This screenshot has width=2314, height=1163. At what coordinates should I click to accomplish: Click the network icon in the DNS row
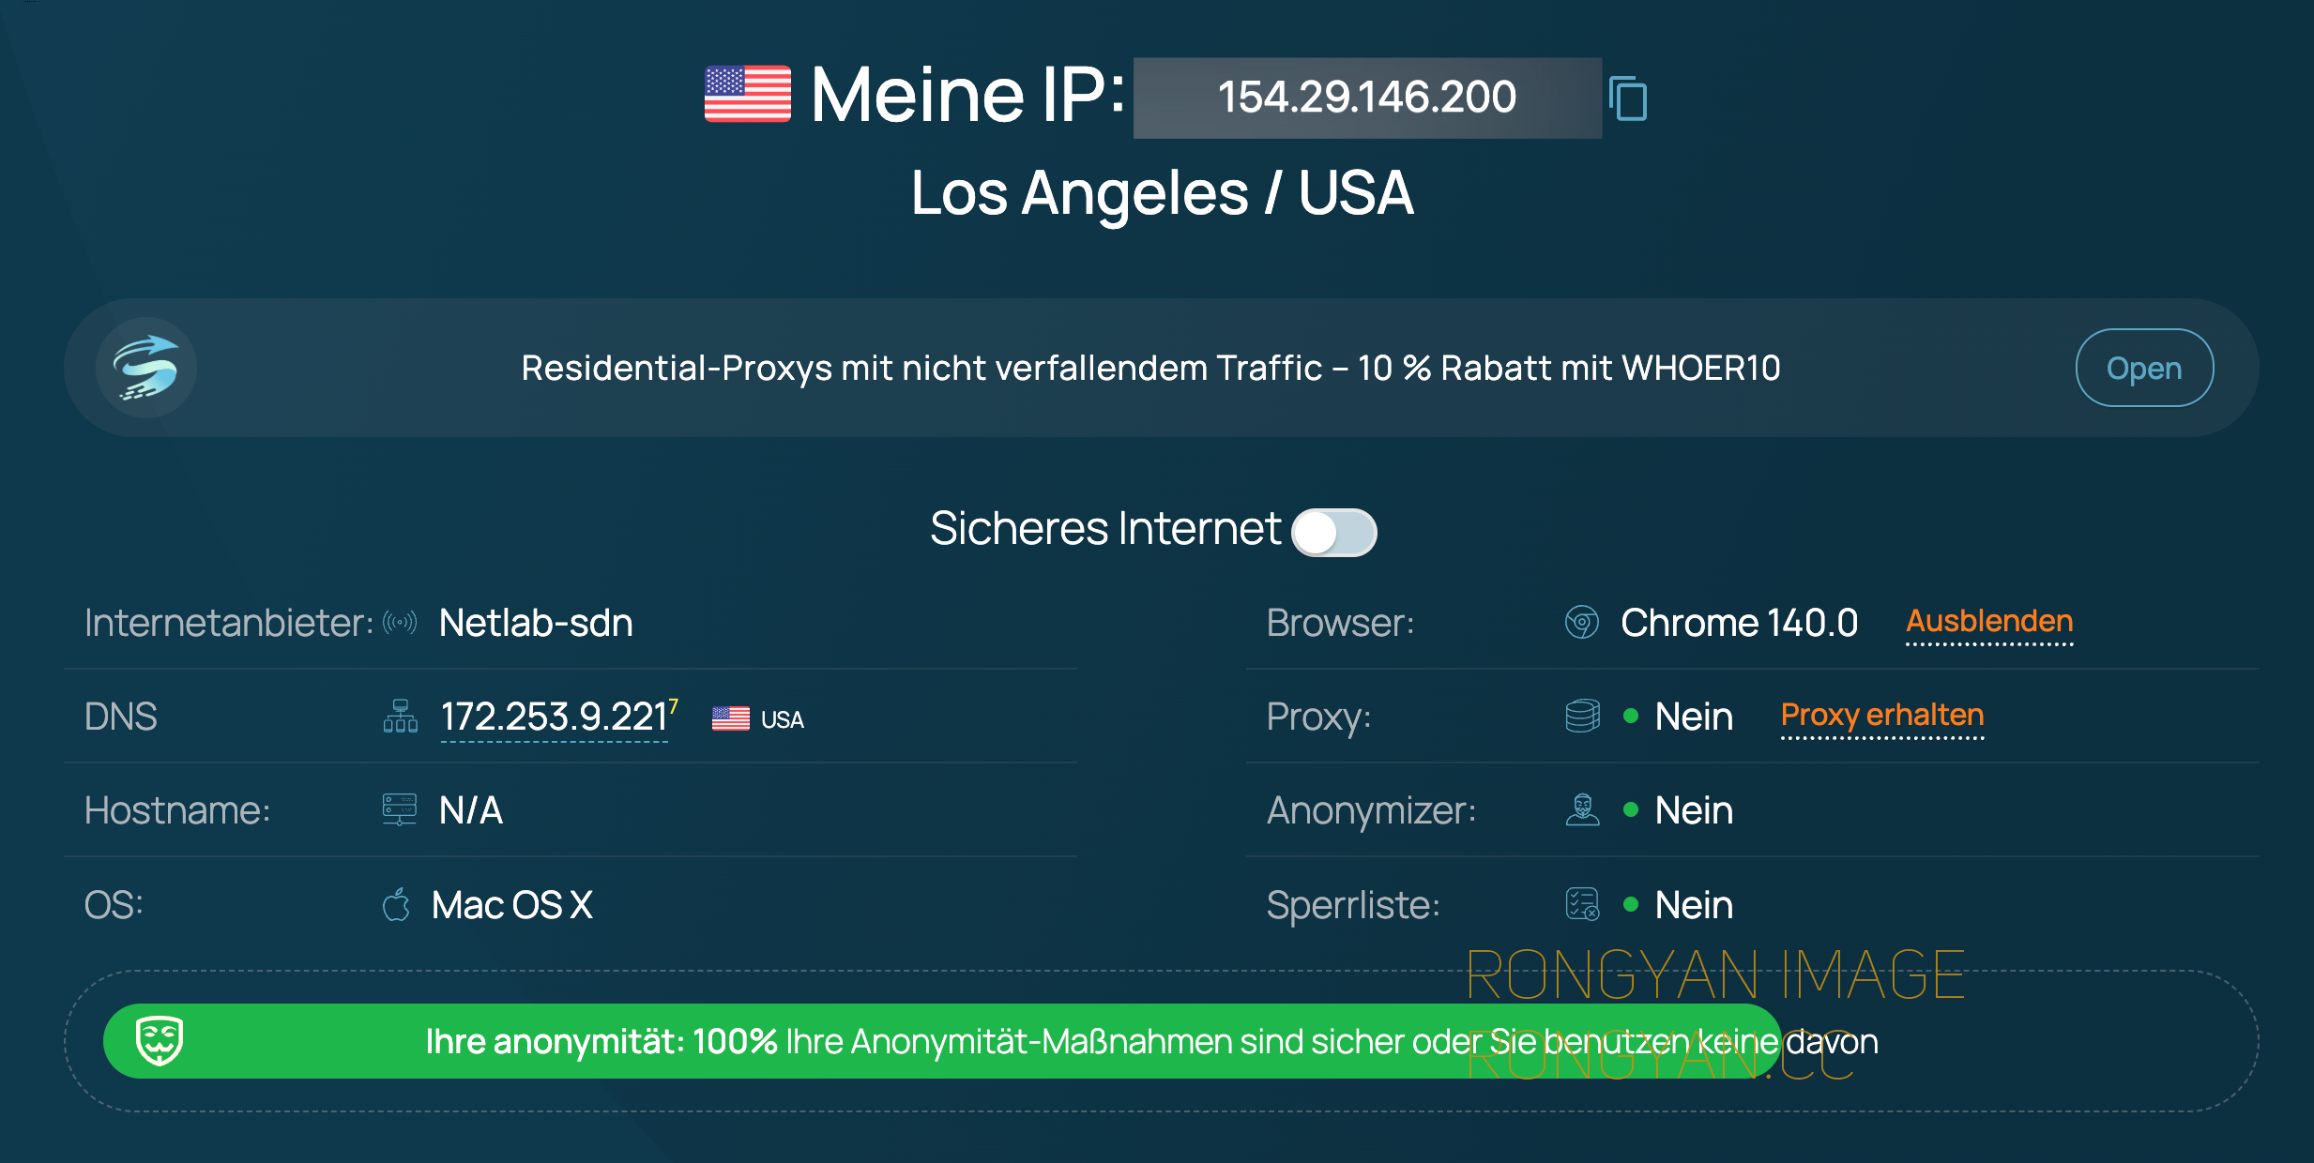[400, 717]
